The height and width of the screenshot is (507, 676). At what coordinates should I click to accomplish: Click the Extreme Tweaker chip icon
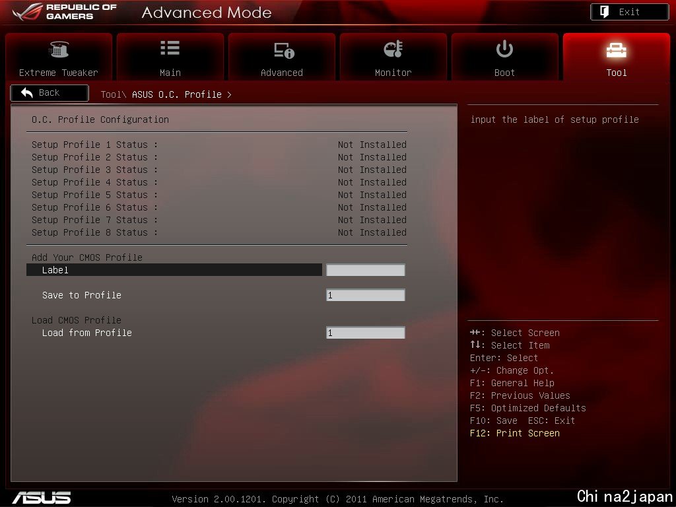click(x=59, y=49)
